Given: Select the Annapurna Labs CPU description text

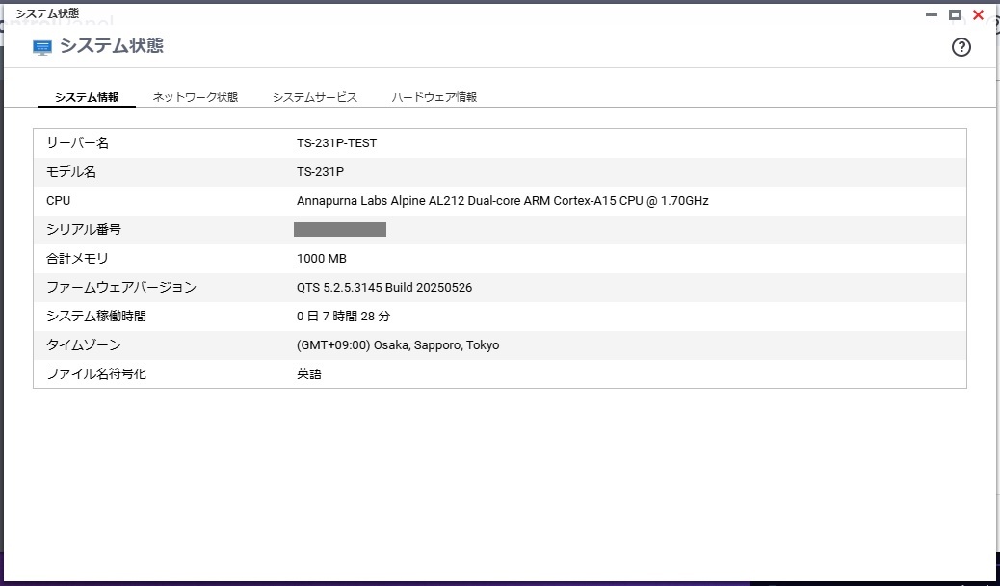Looking at the screenshot, I should (503, 201).
